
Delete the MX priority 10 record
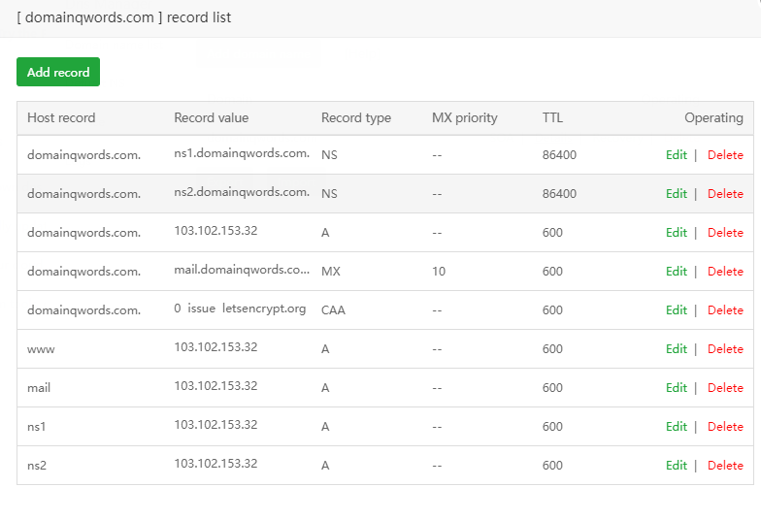(x=725, y=272)
